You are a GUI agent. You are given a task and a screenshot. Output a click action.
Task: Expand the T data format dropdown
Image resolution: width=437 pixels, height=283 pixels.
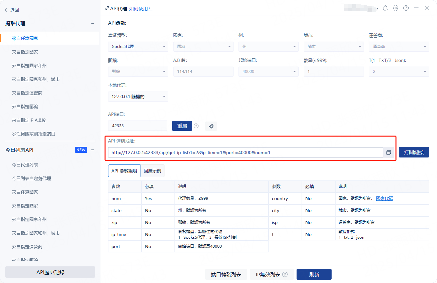399,72
